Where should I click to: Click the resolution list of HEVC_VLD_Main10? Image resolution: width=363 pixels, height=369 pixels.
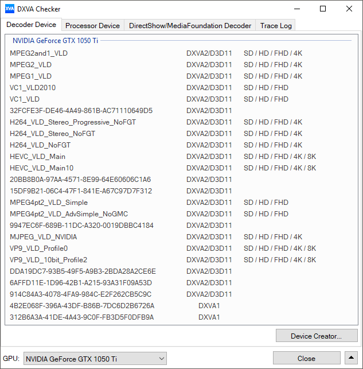click(x=280, y=168)
